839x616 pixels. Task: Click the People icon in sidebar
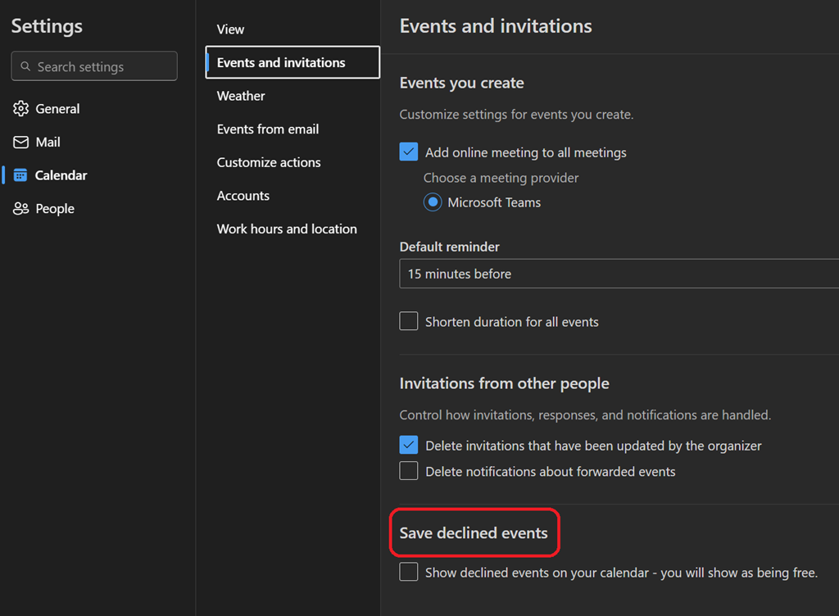pos(20,209)
